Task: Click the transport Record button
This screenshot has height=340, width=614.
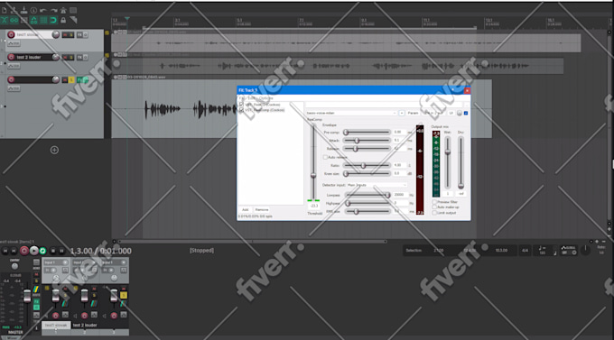Action: point(24,251)
